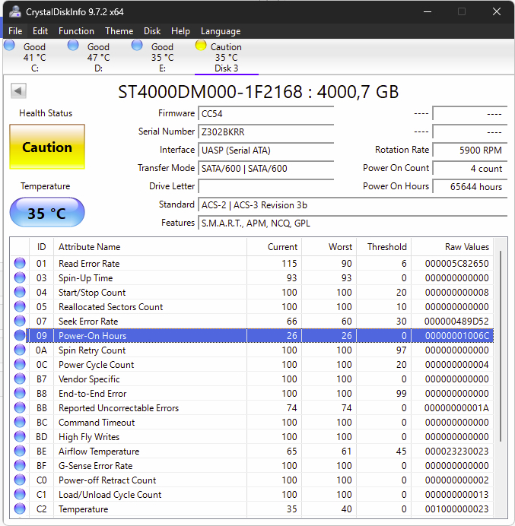Click status orb of G-Sense Error Rate row
This screenshot has width=515, height=526.
pyautogui.click(x=20, y=465)
